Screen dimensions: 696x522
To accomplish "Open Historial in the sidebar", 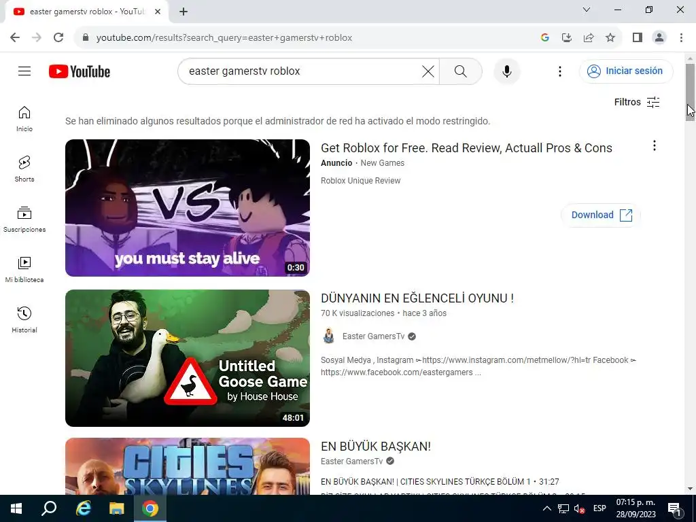I will coord(24,319).
